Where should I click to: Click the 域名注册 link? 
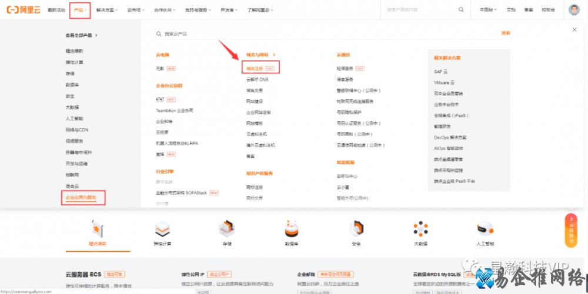point(255,68)
